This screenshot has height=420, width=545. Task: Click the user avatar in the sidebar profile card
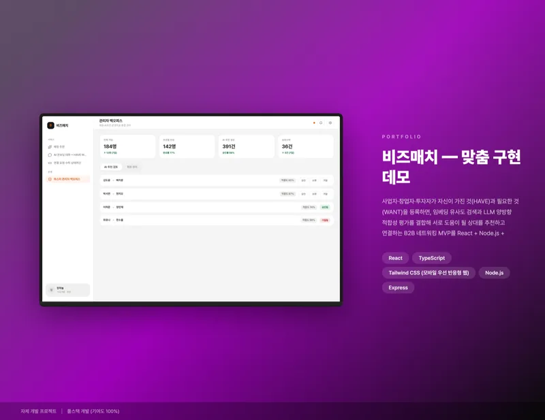52,290
